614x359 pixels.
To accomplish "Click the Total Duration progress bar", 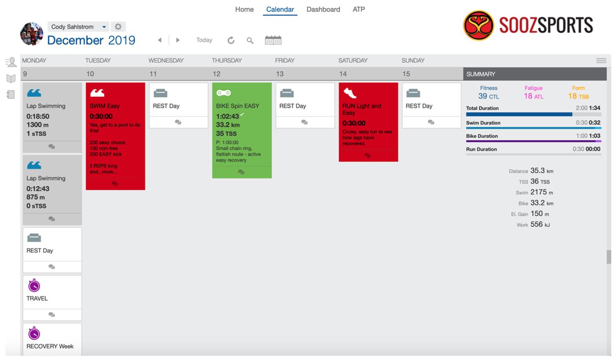I will (533, 115).
